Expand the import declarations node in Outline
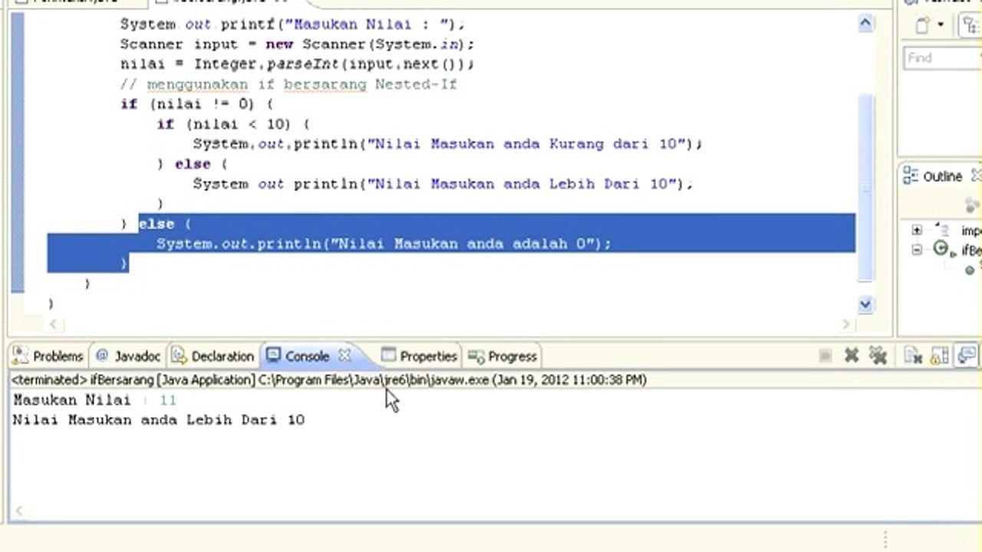Screen dimensions: 982x552 tap(917, 230)
